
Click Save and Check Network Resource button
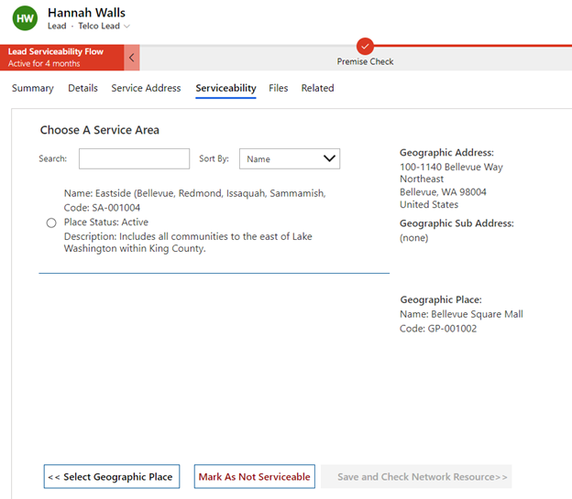pyautogui.click(x=415, y=477)
